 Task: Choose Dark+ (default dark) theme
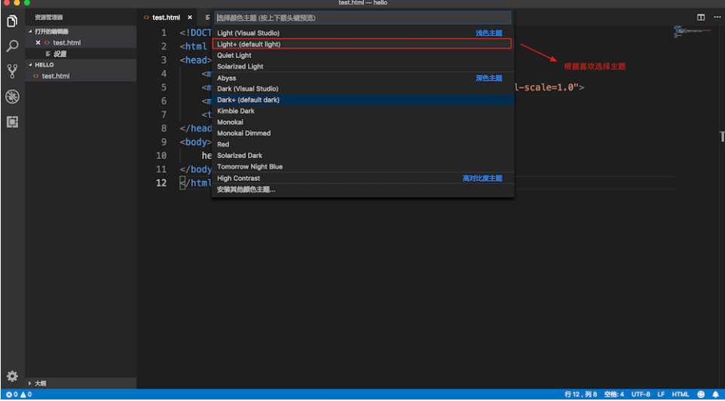363,100
